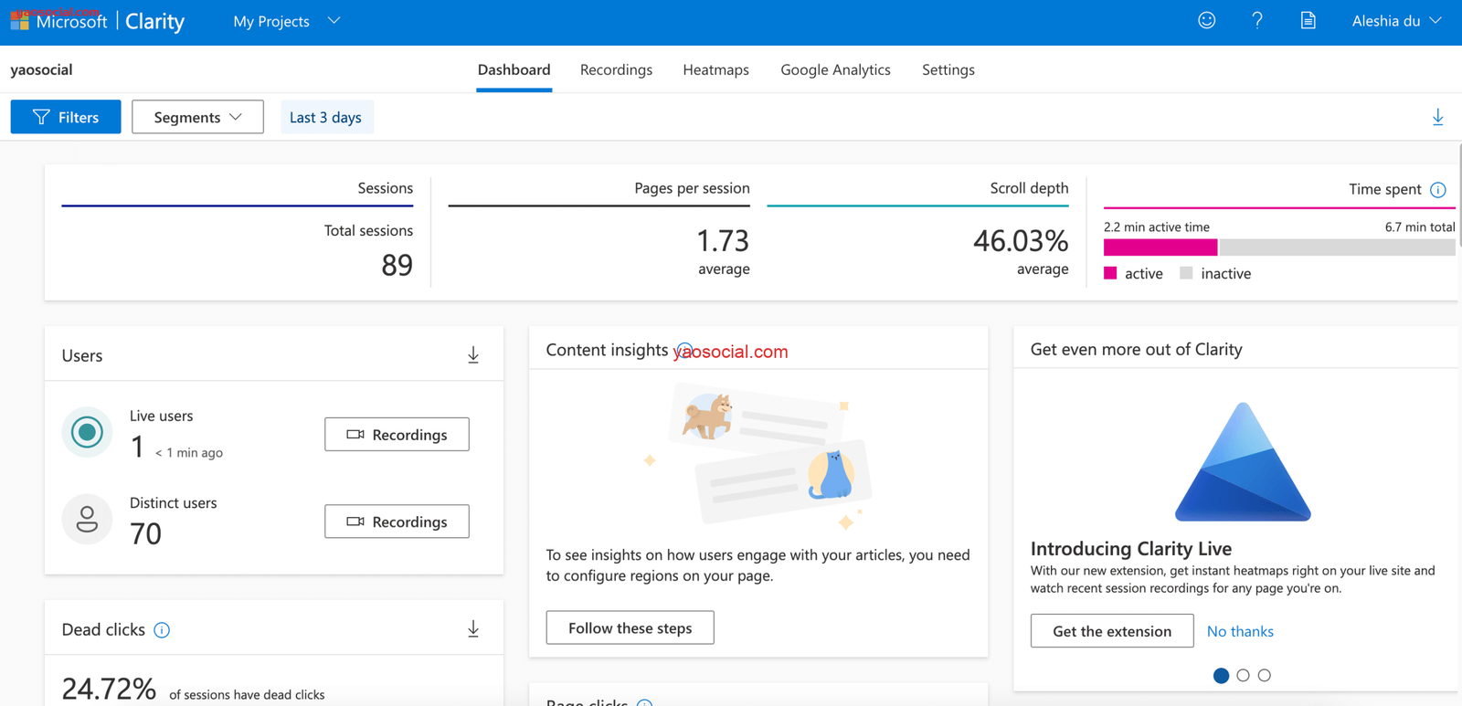Expand the My Projects dropdown

point(286,21)
